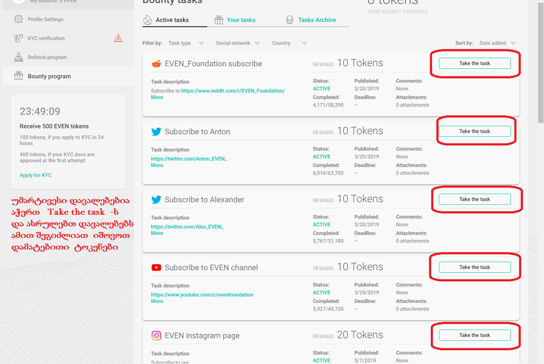Image resolution: width=544 pixels, height=364 pixels.
Task: Click the 4,171/58,290 completed count
Action: (328, 105)
